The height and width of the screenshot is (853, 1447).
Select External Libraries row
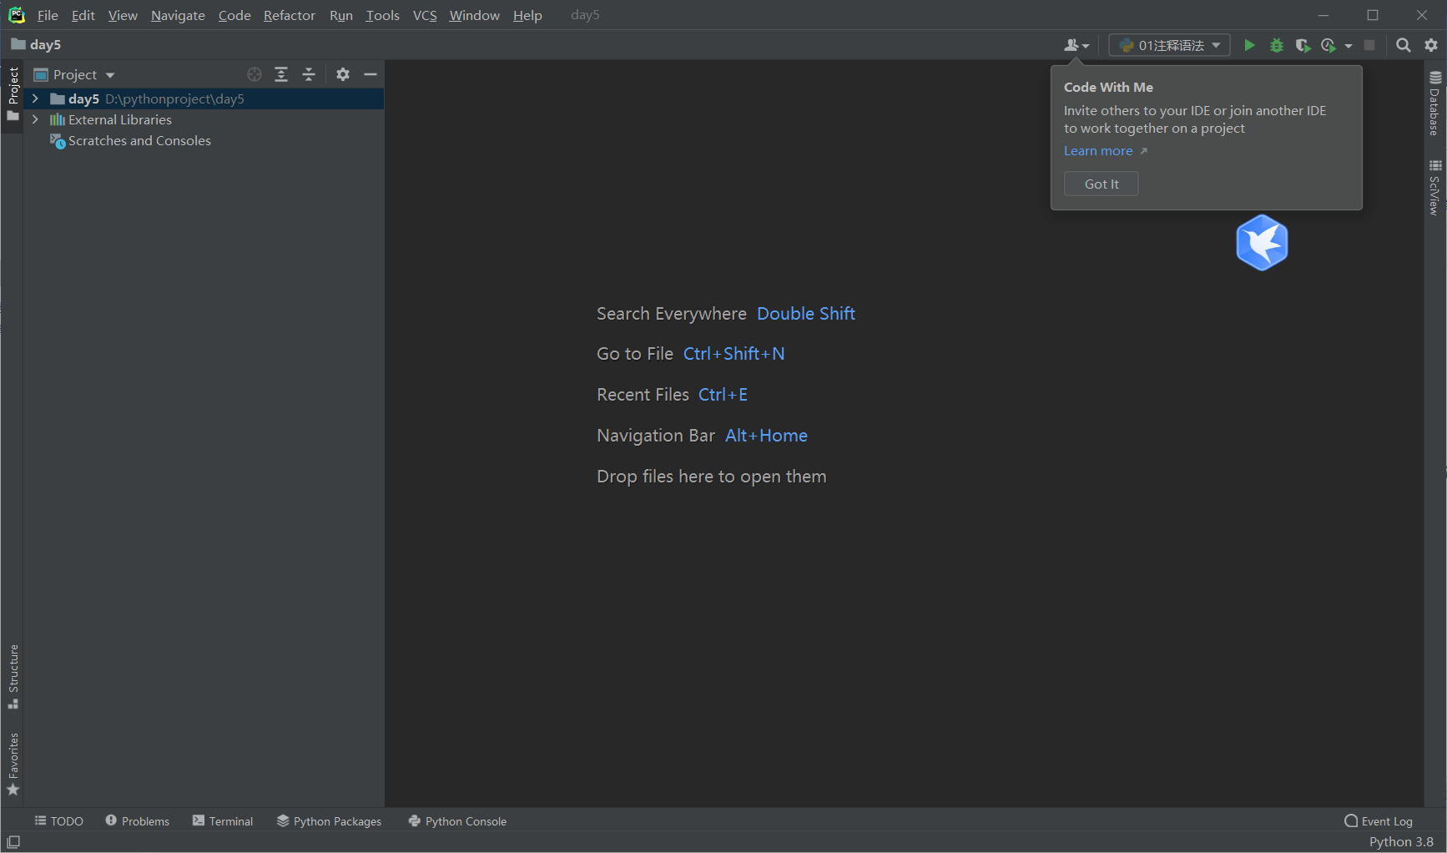204,119
